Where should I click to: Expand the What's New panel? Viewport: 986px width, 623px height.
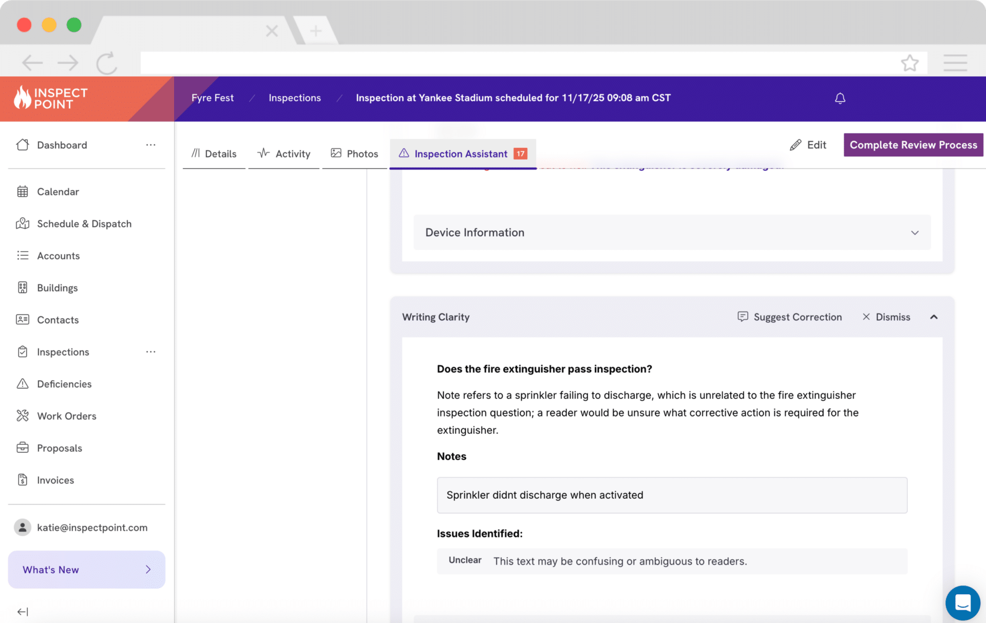point(87,570)
